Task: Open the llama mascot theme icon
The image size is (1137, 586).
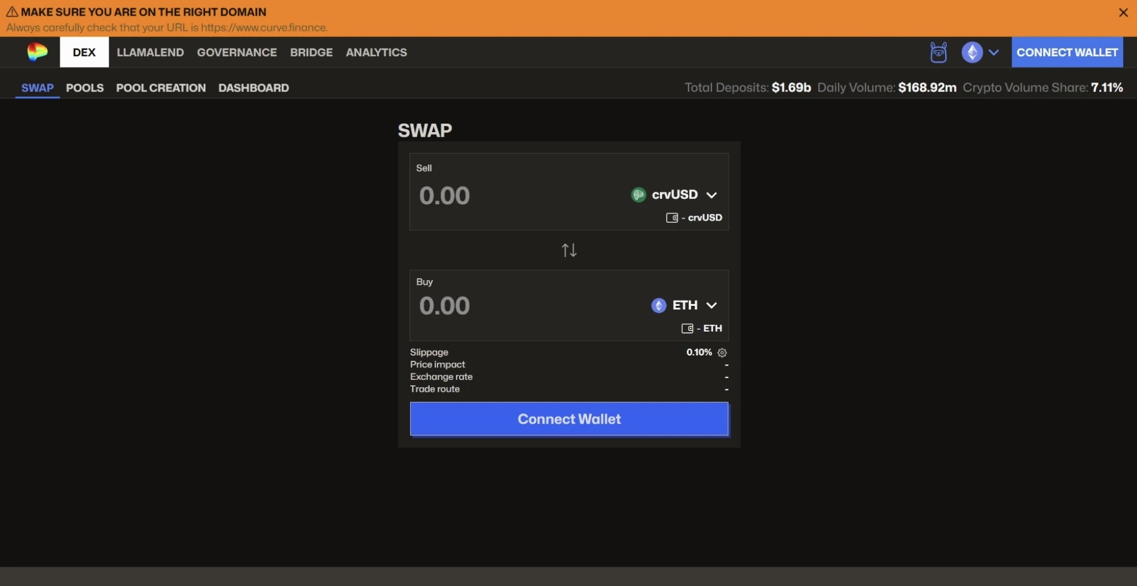Action: [x=939, y=53]
